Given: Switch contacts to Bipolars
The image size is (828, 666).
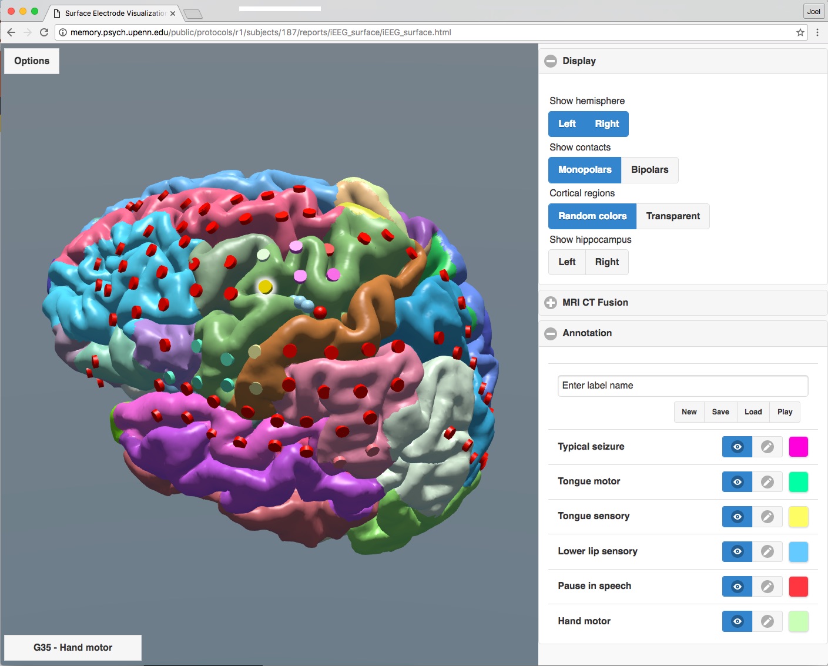Looking at the screenshot, I should [649, 170].
